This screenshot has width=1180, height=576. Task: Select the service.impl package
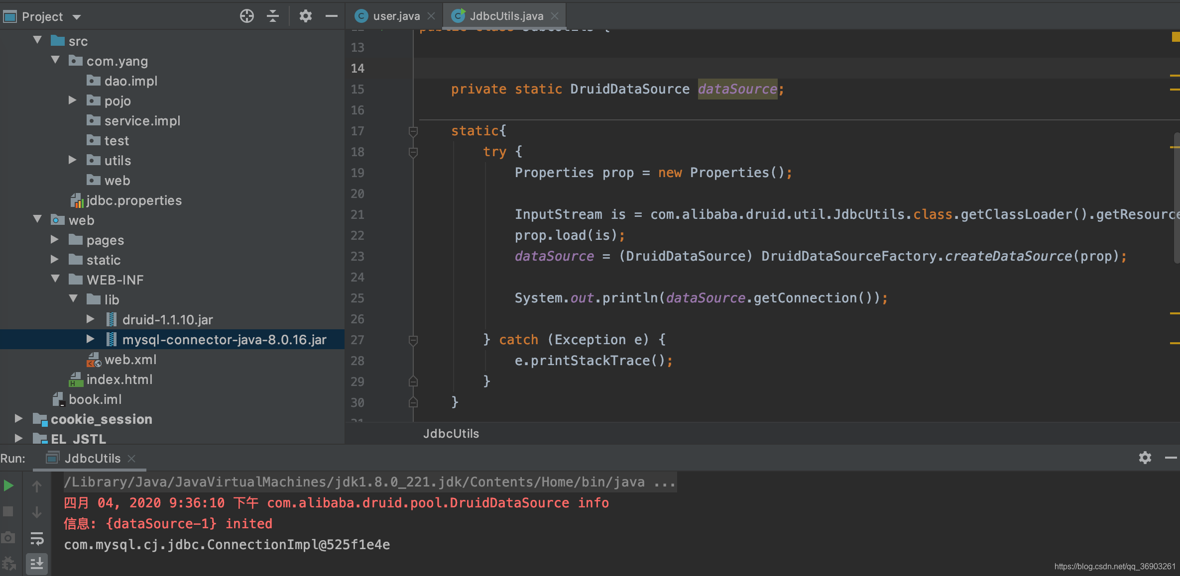[x=142, y=120]
